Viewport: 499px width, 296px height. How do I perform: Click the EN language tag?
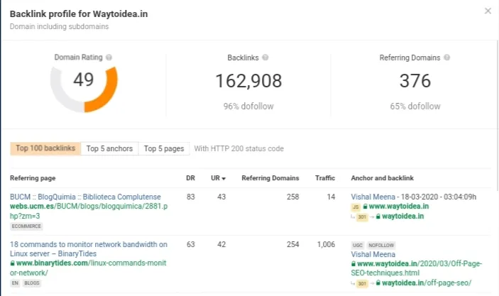point(15,283)
